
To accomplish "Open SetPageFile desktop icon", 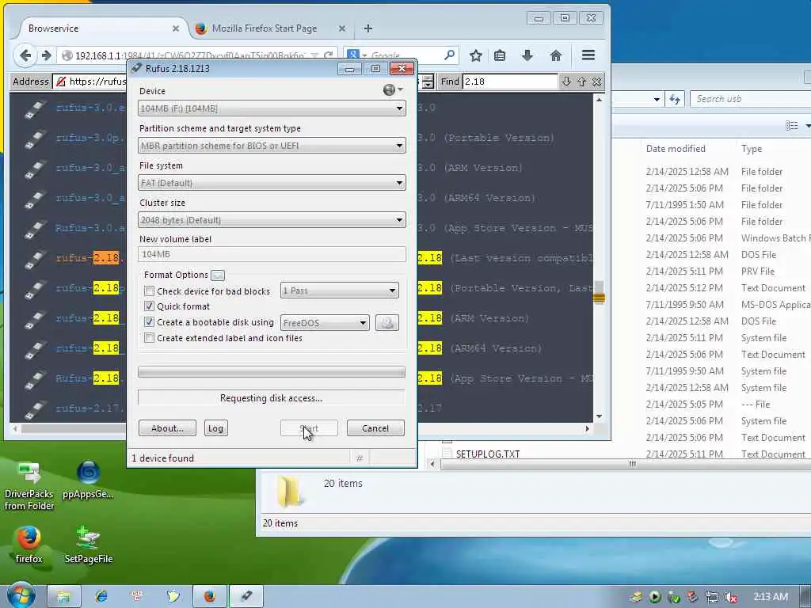I will (89, 545).
